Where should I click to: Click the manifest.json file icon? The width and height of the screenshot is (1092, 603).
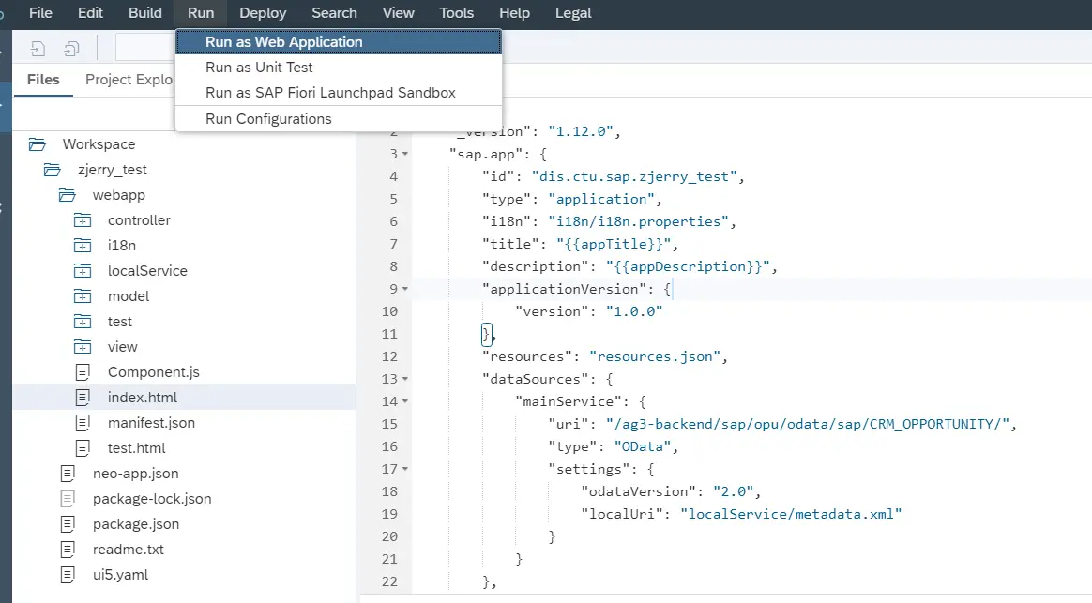click(x=83, y=423)
